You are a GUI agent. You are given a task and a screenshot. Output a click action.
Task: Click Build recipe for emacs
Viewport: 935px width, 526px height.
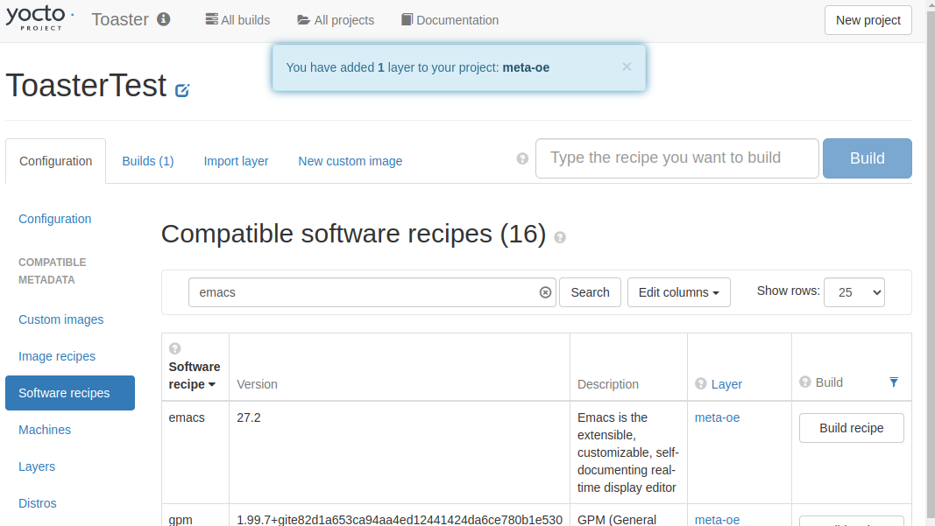(851, 428)
